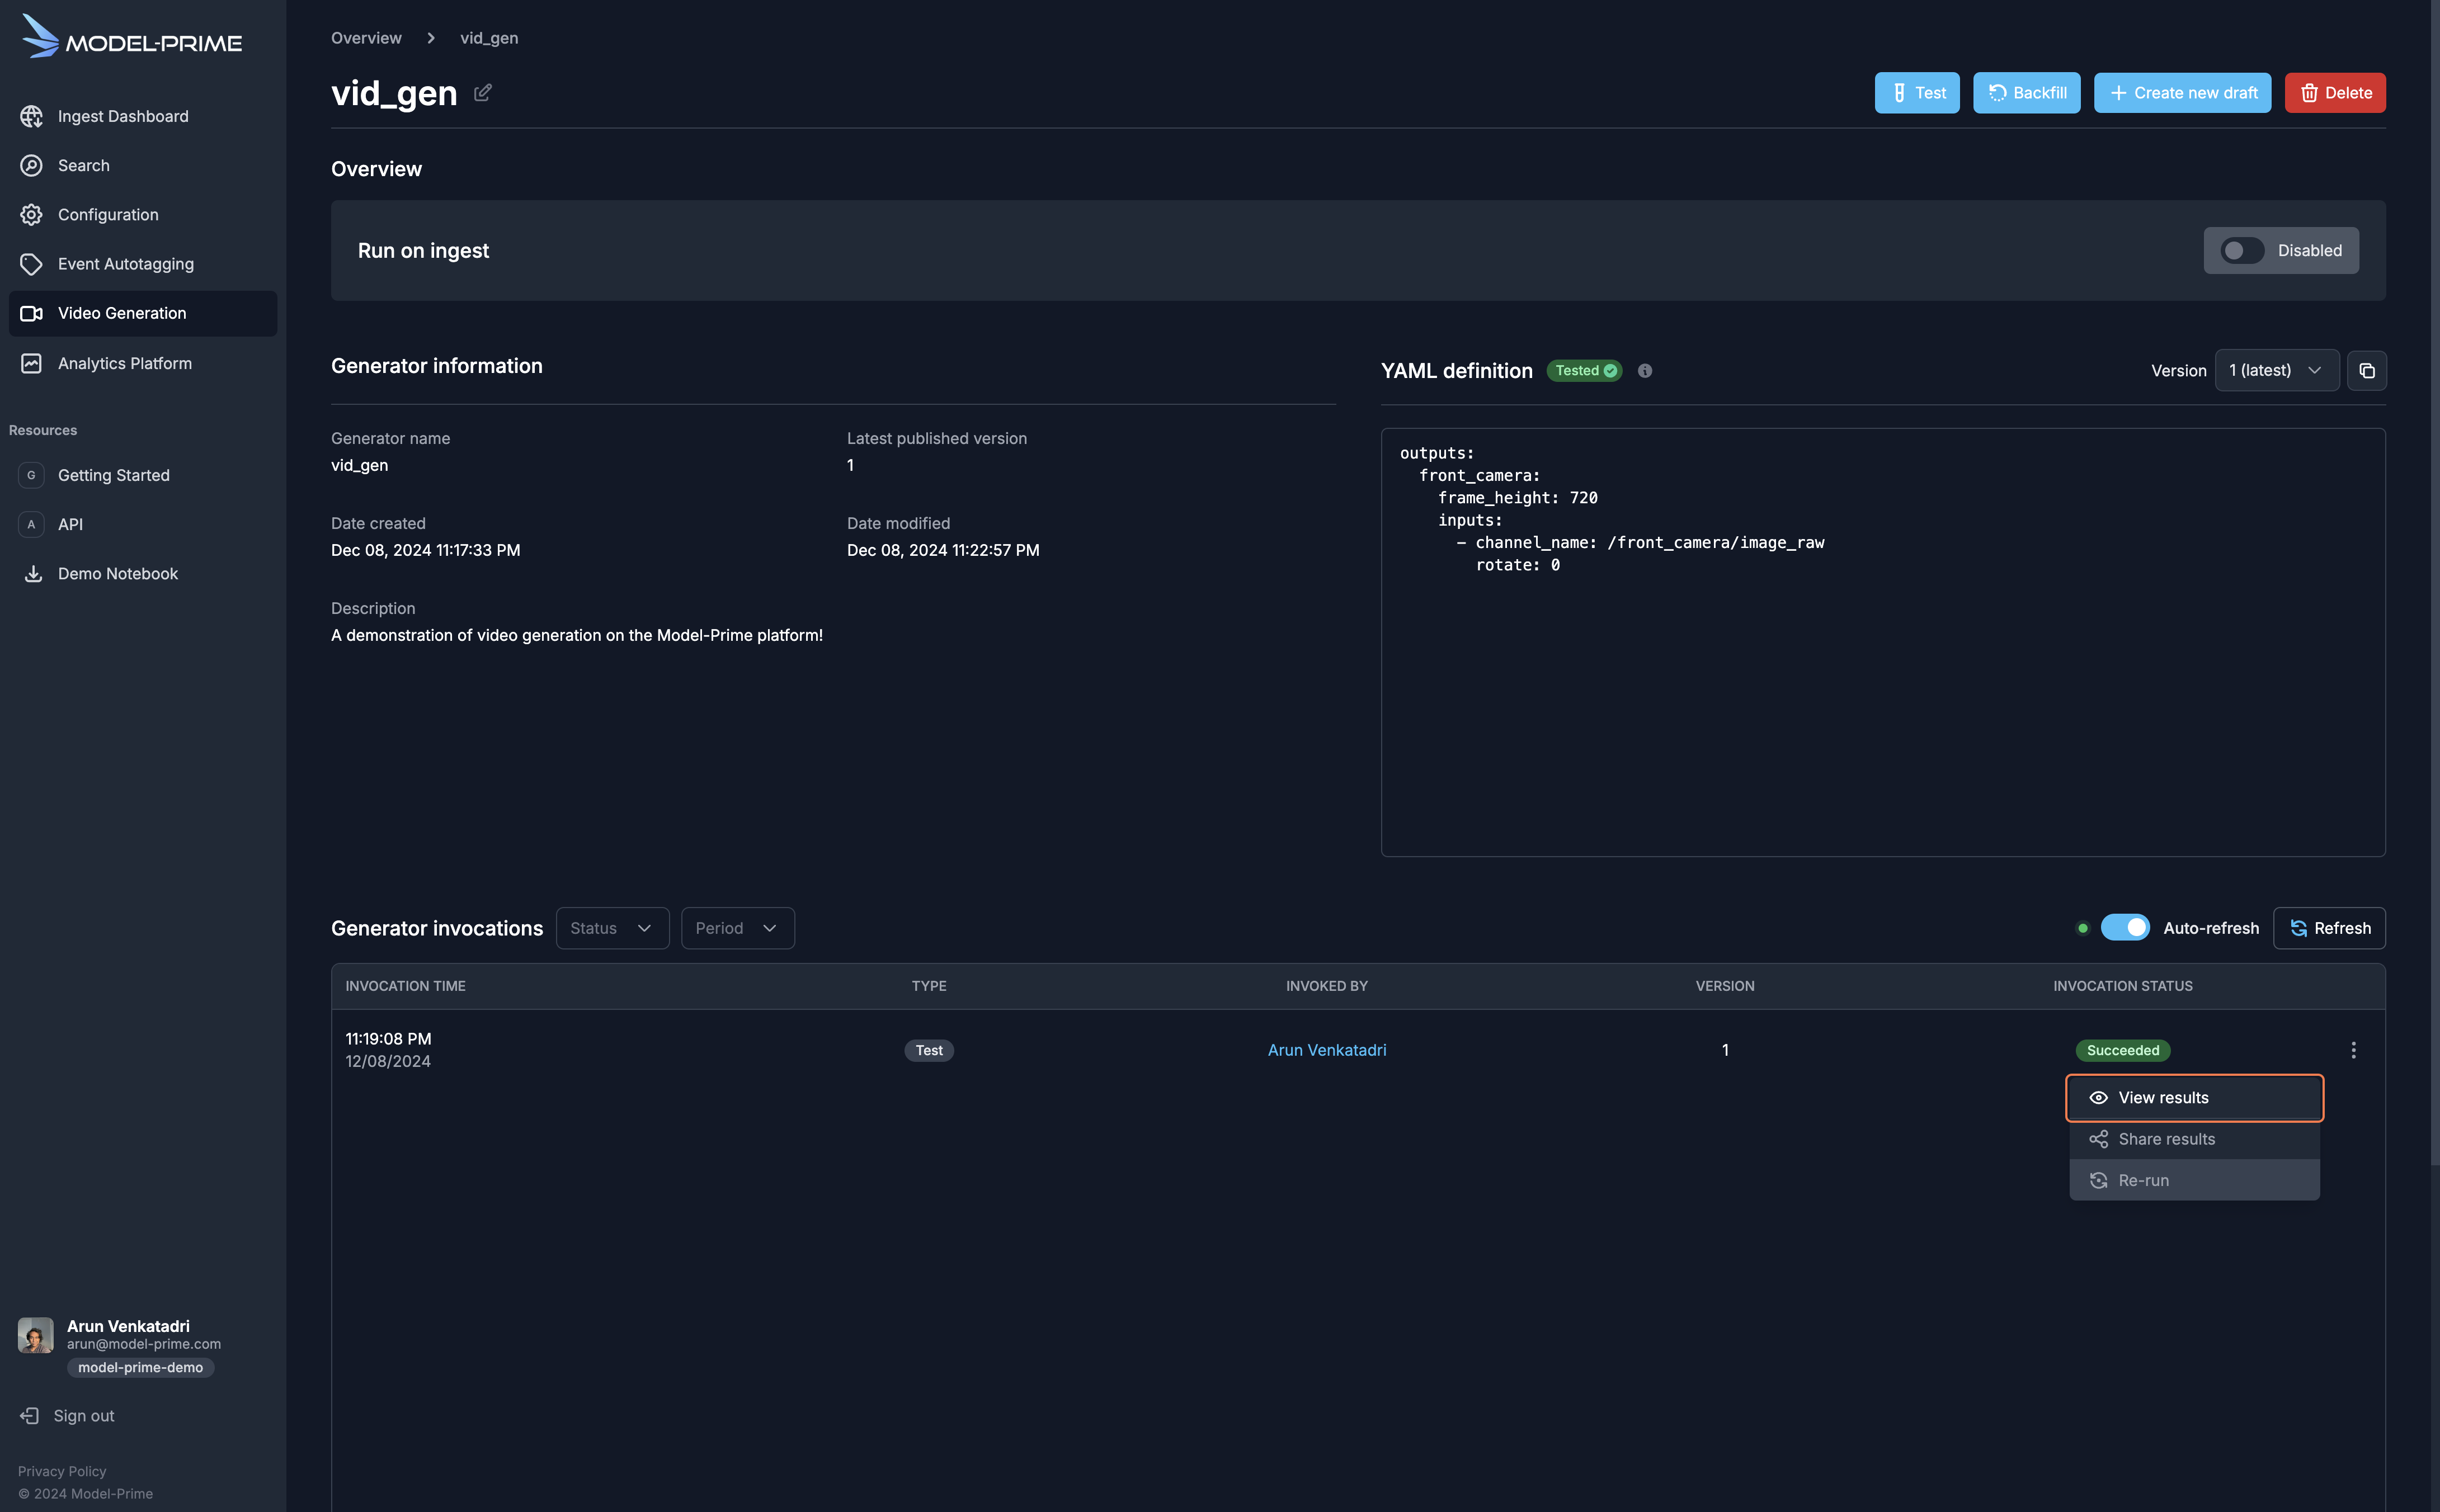Copy the YAML definition with copy icon
The height and width of the screenshot is (1512, 2440).
(2366, 370)
